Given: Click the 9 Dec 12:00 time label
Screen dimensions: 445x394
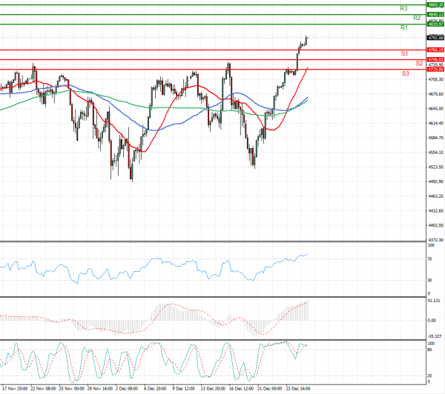Looking at the screenshot, I should pos(184,389).
